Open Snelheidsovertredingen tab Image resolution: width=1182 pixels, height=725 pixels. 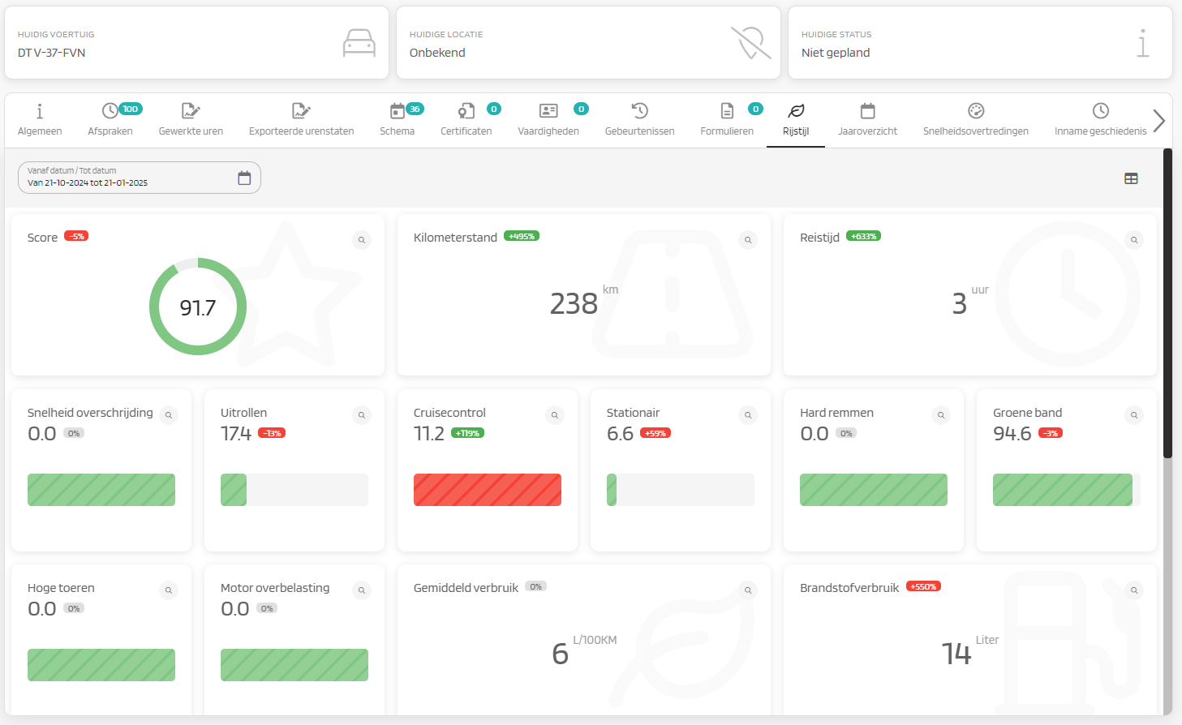click(975, 120)
